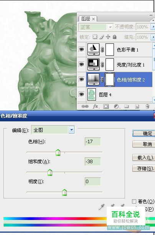Select the layer mask of 亮度/对比度 1
This screenshot has height=235, width=155.
[110, 65]
